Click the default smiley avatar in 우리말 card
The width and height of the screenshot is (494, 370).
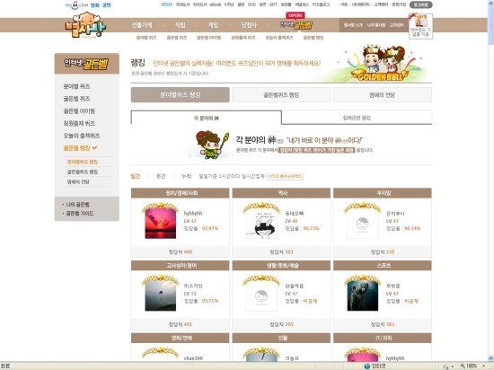[362, 224]
